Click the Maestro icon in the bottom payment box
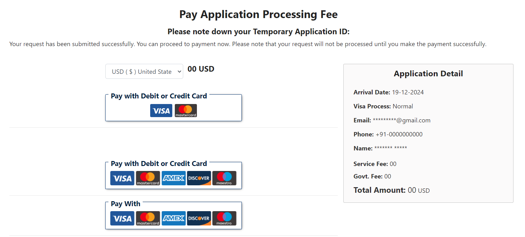525x237 pixels. tap(224, 218)
